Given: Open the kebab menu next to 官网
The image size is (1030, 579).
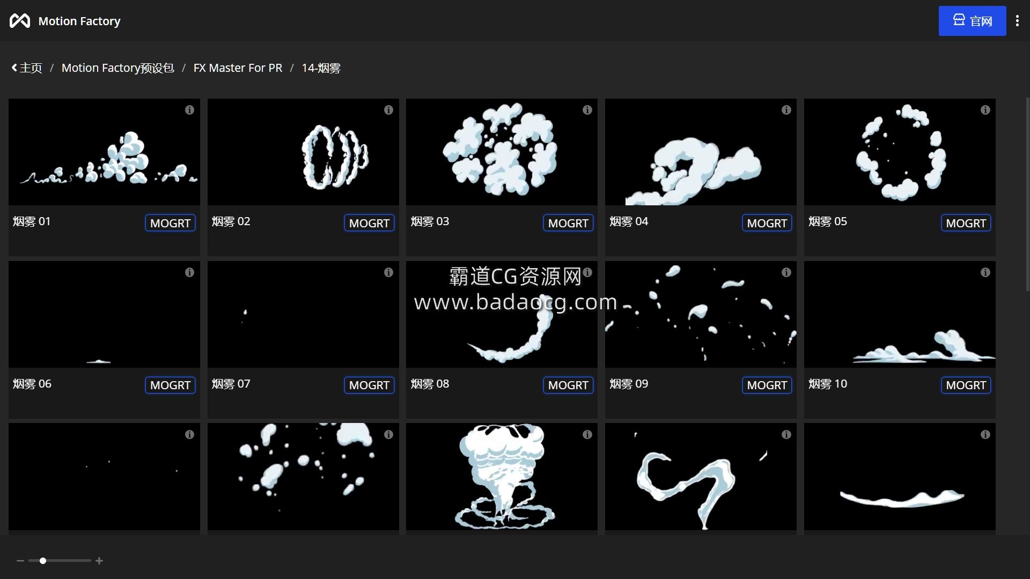Looking at the screenshot, I should tap(1017, 21).
